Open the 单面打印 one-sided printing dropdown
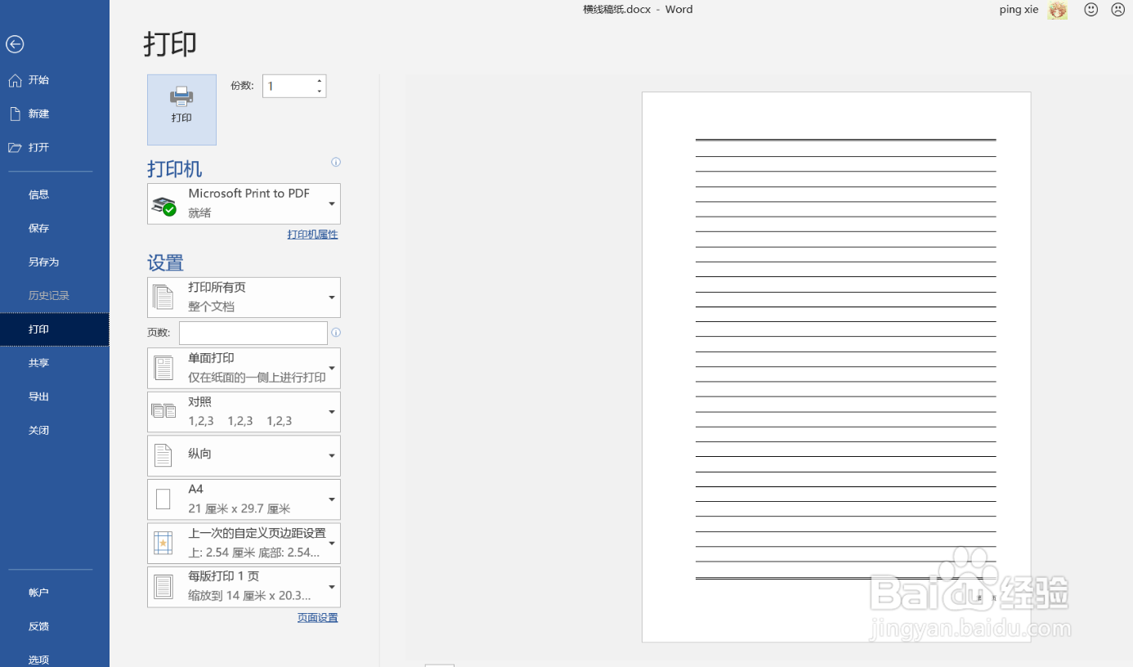Viewport: 1133px width, 667px height. pos(244,368)
